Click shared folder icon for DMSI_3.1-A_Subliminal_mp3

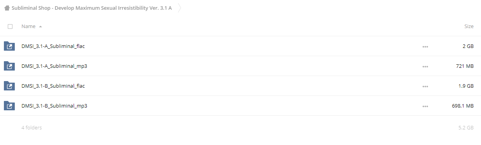(9, 66)
